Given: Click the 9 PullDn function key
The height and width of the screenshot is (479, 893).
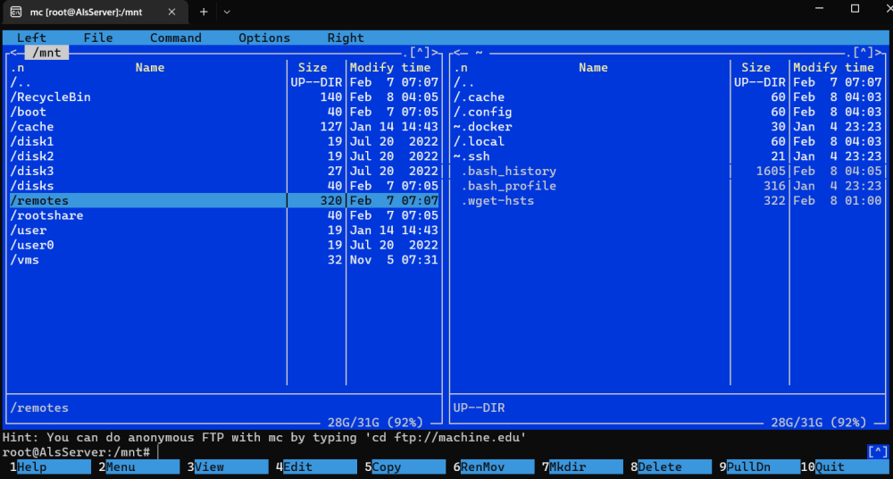Looking at the screenshot, I should (x=760, y=467).
